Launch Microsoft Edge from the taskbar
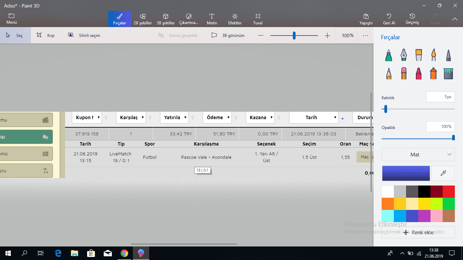This screenshot has height=260, width=463. pos(58,253)
